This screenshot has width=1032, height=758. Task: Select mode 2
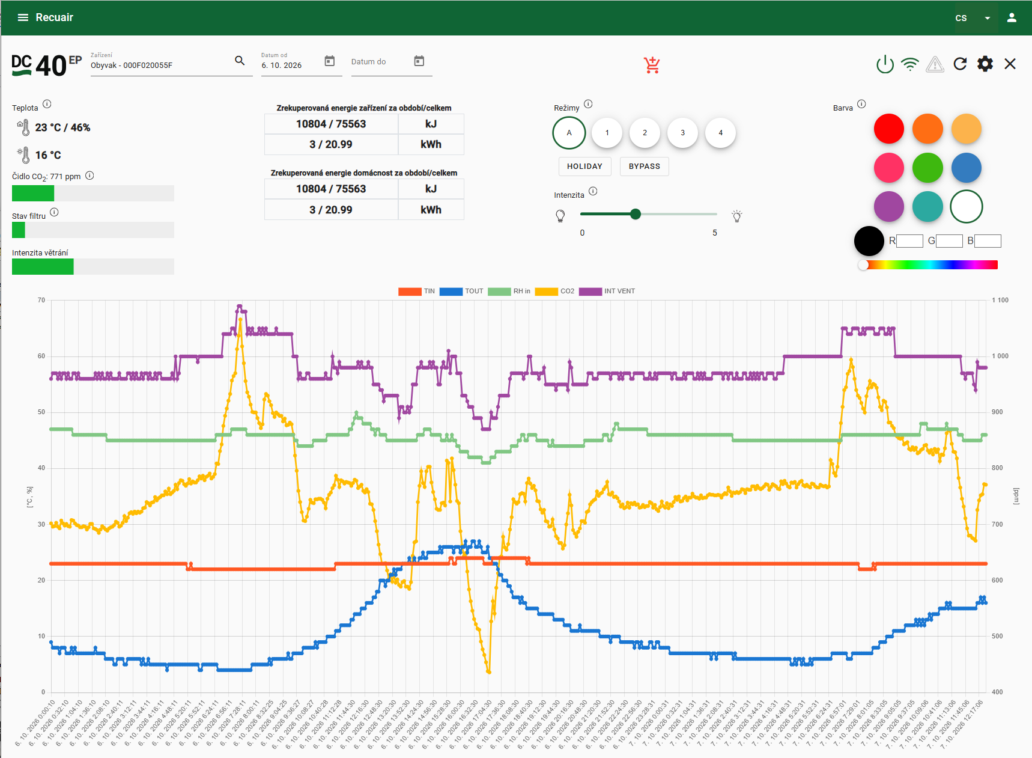tap(645, 133)
